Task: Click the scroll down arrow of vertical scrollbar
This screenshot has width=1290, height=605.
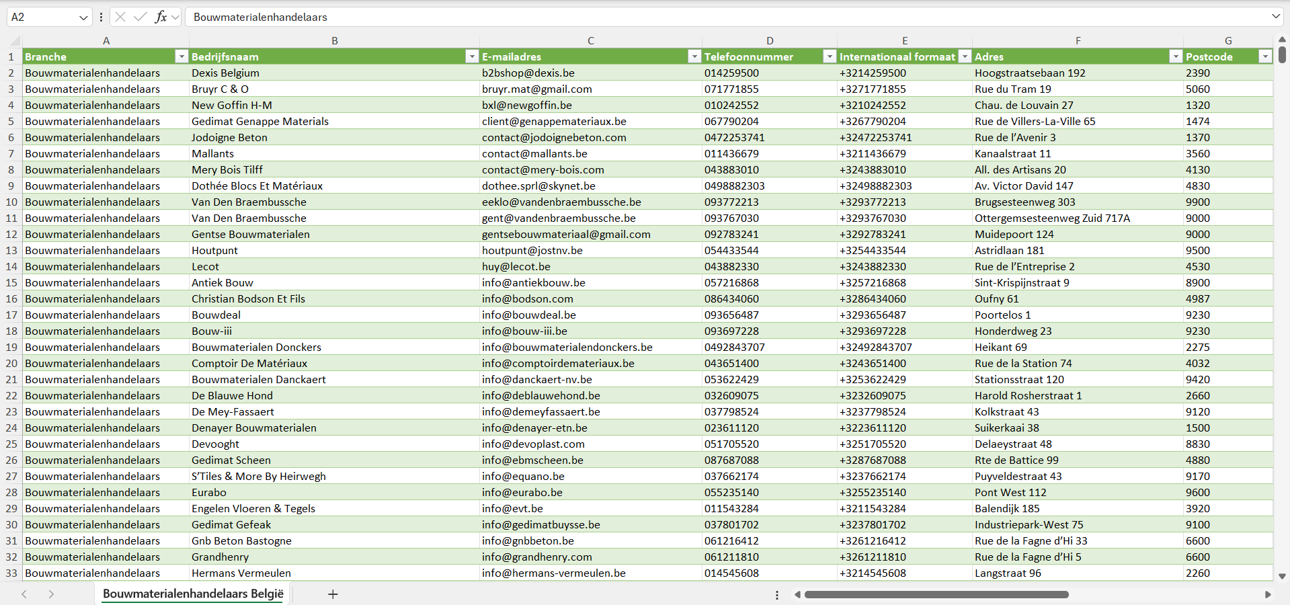Action: tap(1282, 576)
